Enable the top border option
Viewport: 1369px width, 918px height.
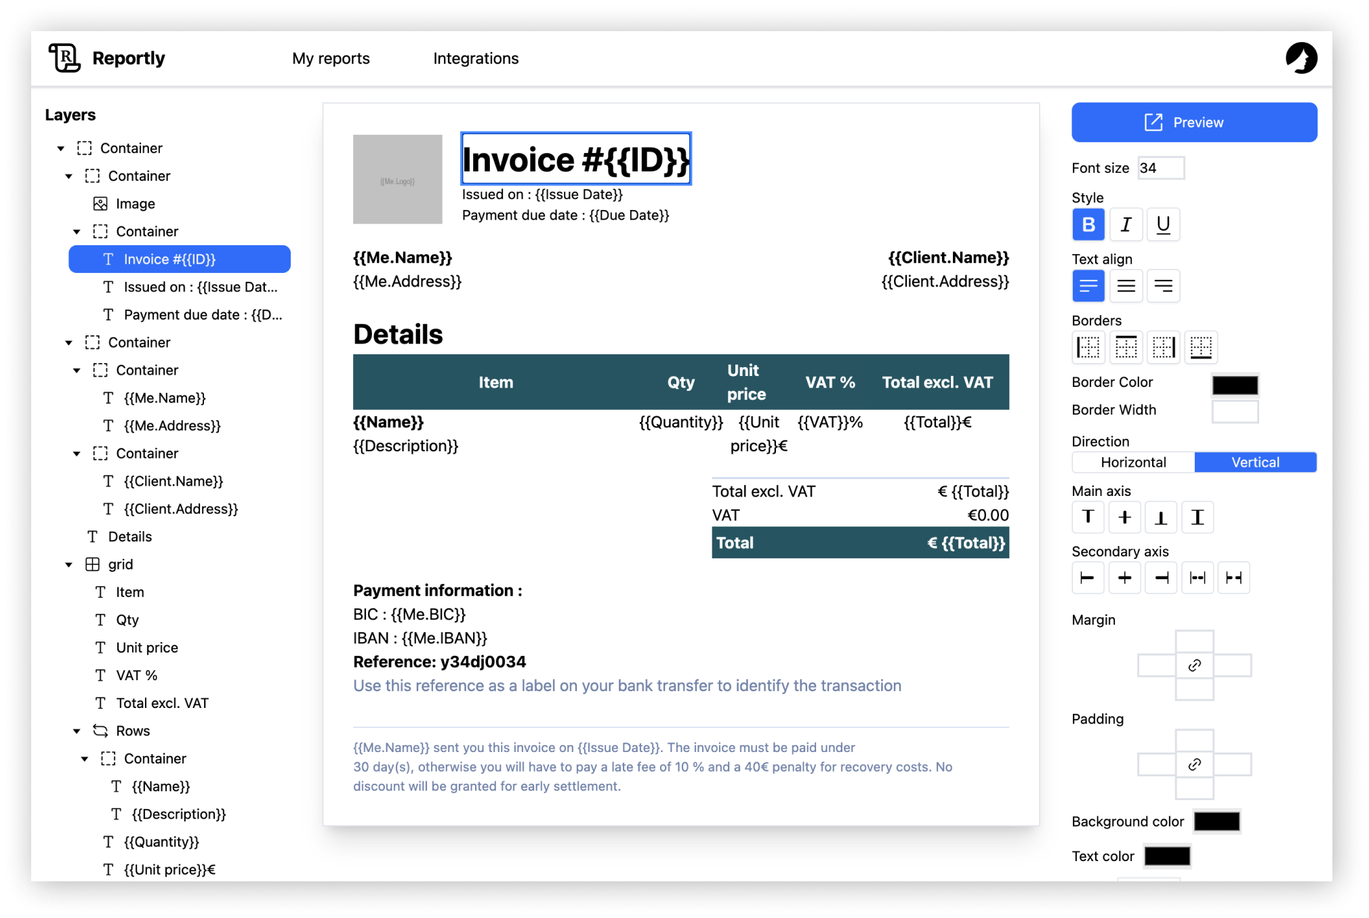tap(1126, 347)
